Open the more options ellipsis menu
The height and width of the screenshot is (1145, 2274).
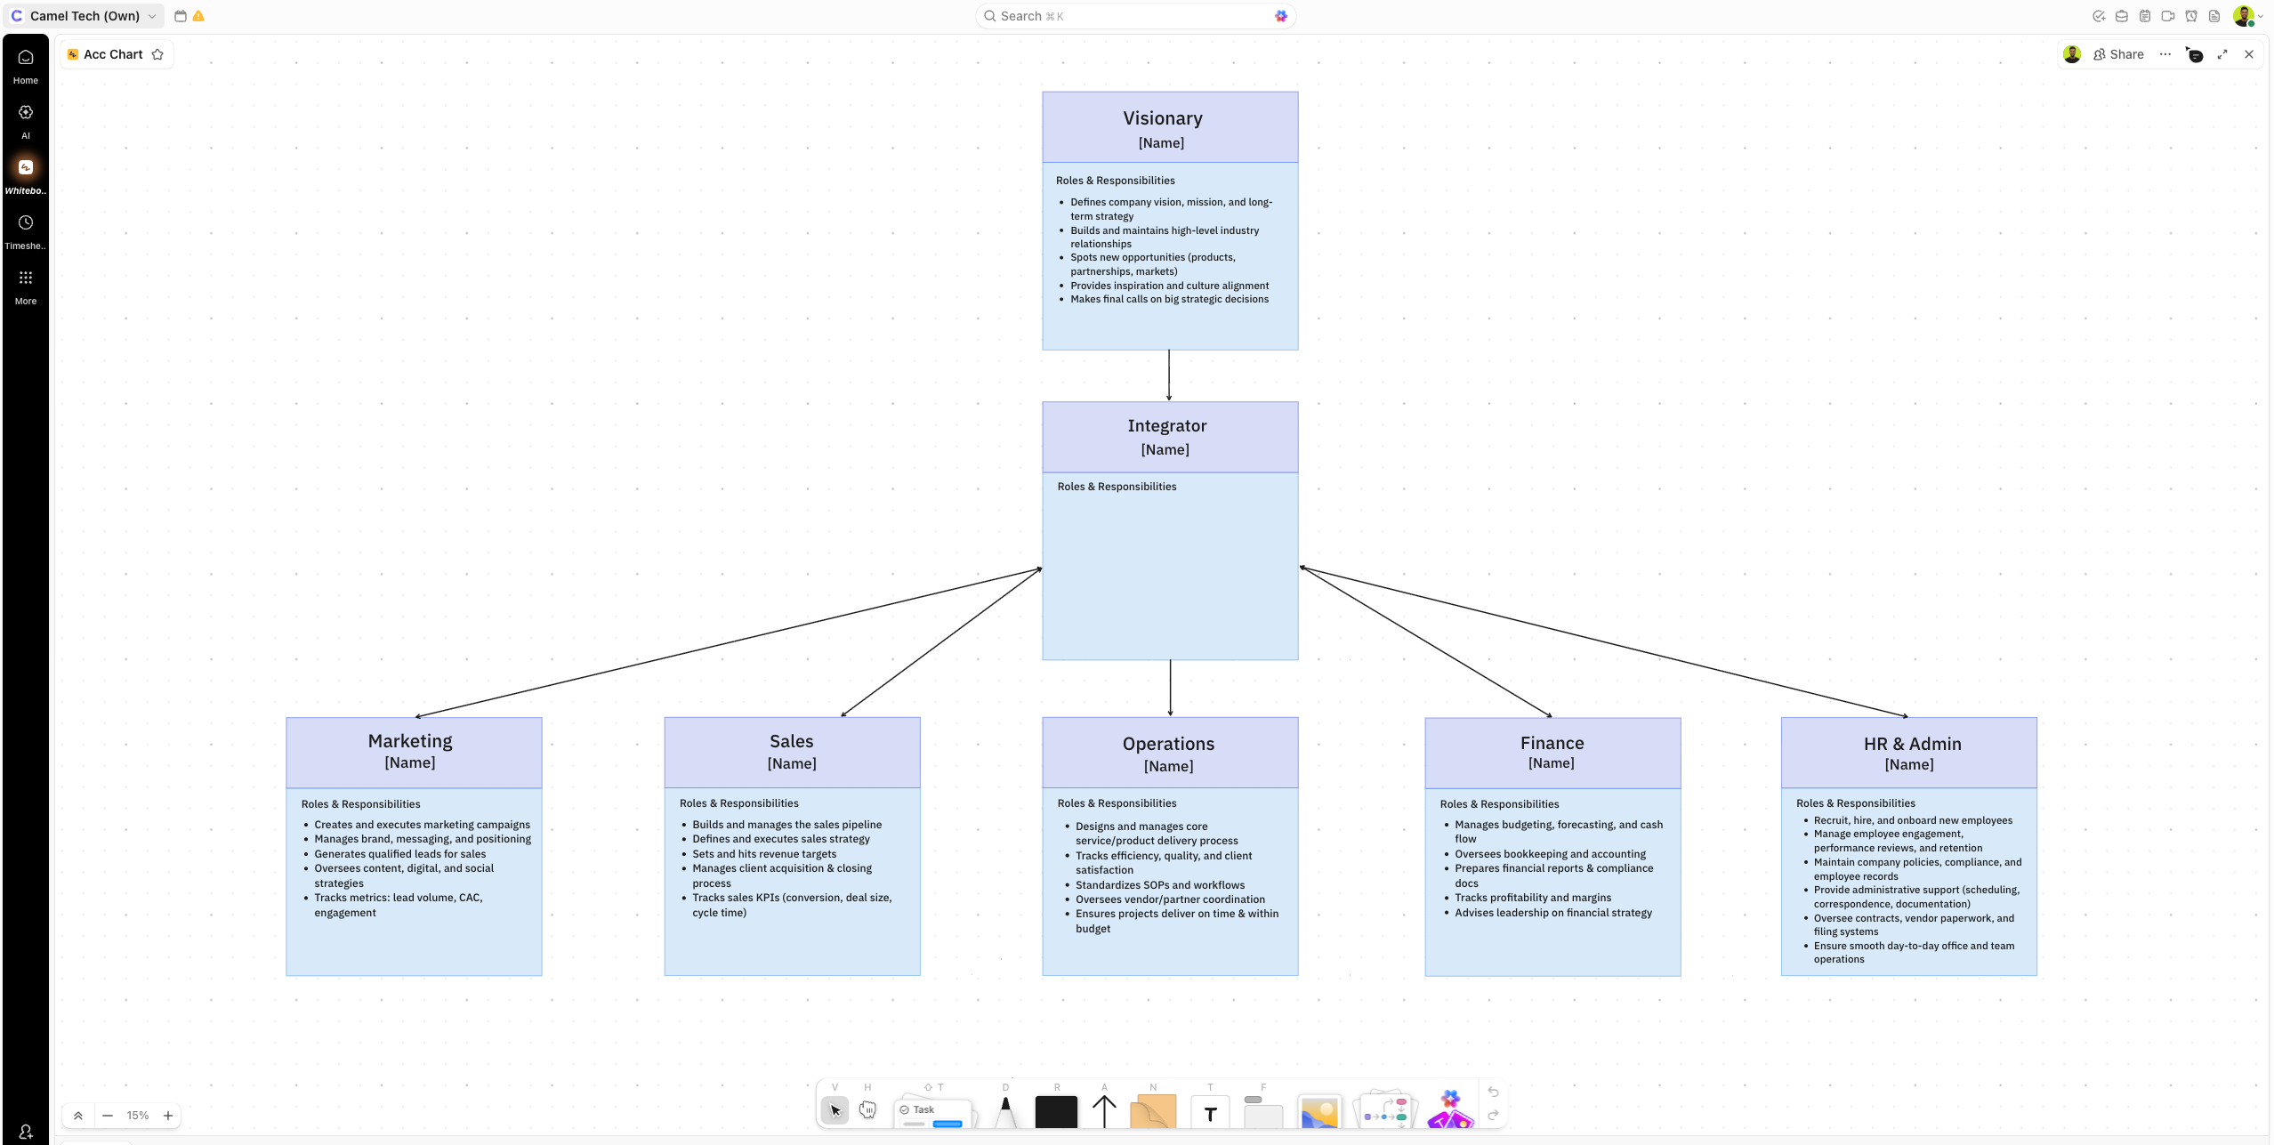[x=2165, y=54]
